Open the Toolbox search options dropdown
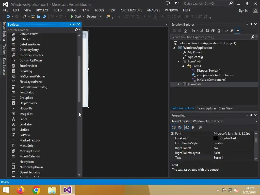Screen dimensions: 260x195 click(80, 30)
